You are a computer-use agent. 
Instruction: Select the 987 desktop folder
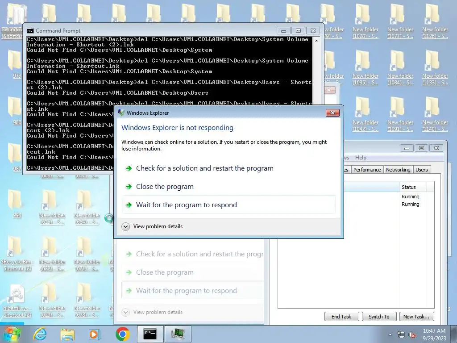[15, 158]
